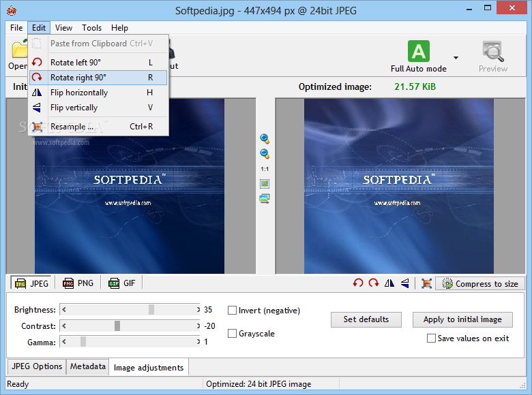Click Gamma slider right arrow
The height and width of the screenshot is (395, 532).
click(x=198, y=342)
